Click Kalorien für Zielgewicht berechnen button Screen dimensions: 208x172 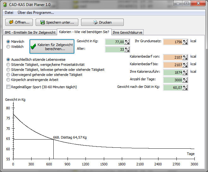click(x=52, y=47)
